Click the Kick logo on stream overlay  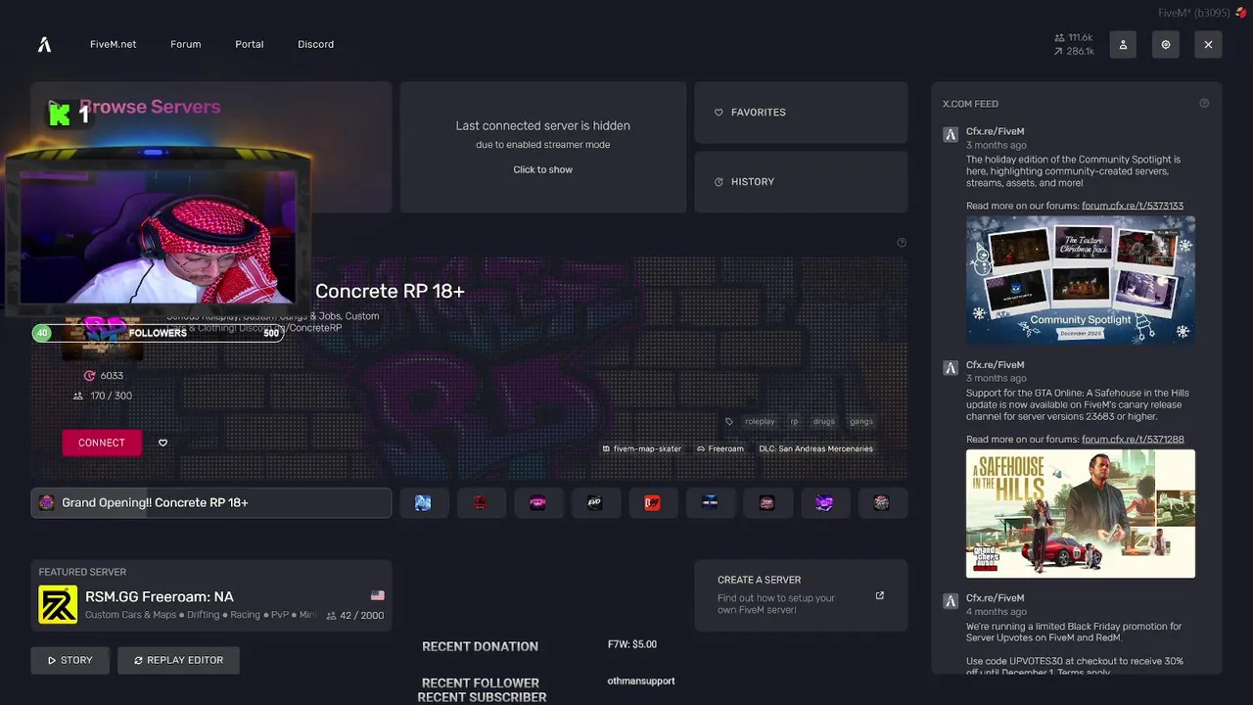(x=61, y=115)
